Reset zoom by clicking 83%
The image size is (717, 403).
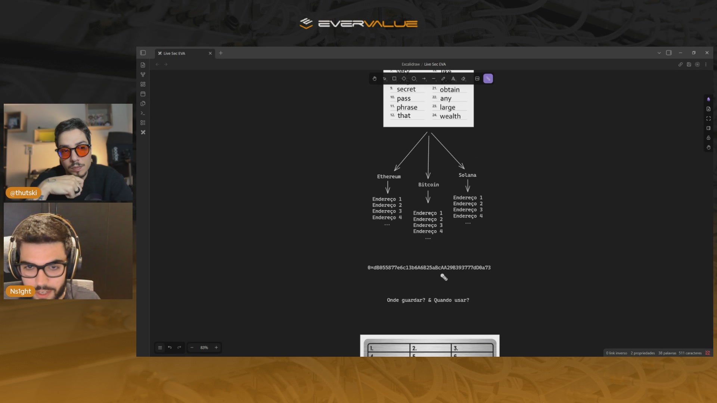(204, 348)
